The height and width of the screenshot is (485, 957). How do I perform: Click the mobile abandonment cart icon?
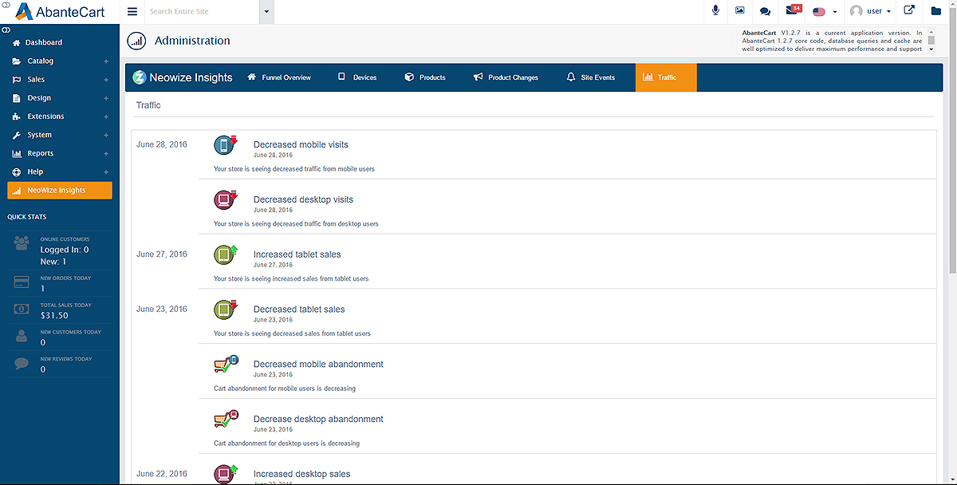coord(226,365)
